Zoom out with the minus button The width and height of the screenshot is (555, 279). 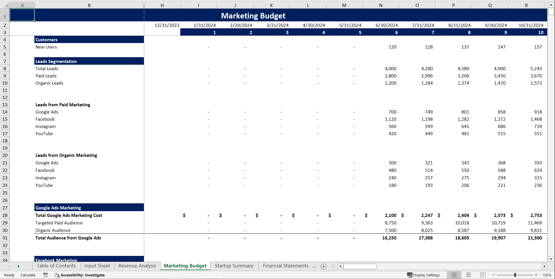[494, 275]
